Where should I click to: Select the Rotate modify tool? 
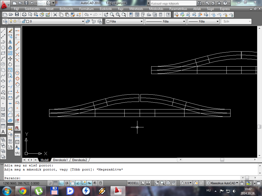10,64
